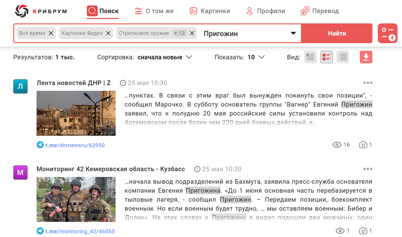Open the t.me/monitoring_42/46053 link

pyautogui.click(x=80, y=231)
